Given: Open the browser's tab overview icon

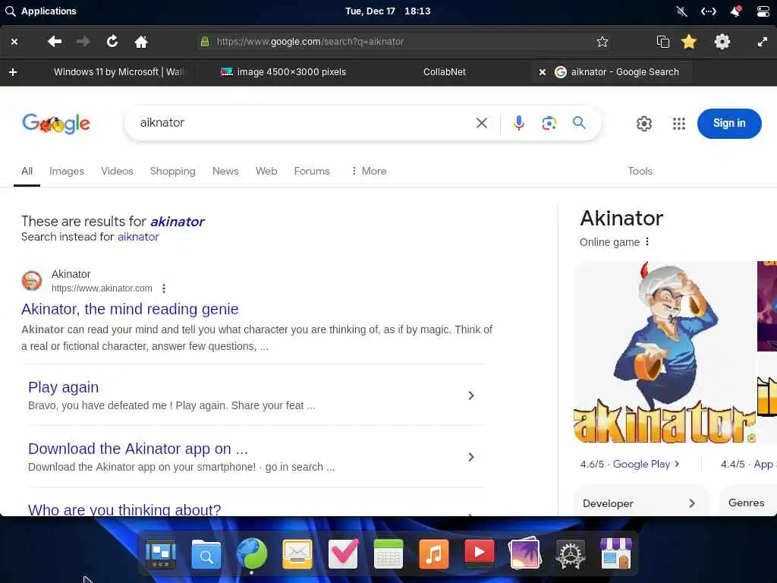Looking at the screenshot, I should tap(663, 42).
